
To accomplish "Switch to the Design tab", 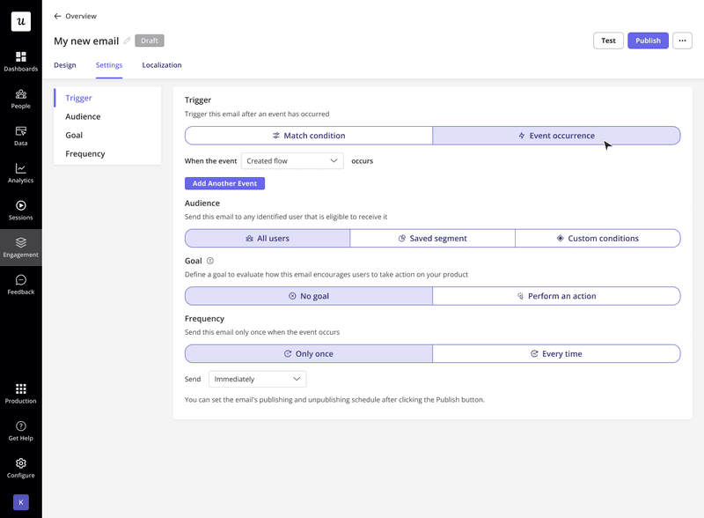I will [x=64, y=64].
